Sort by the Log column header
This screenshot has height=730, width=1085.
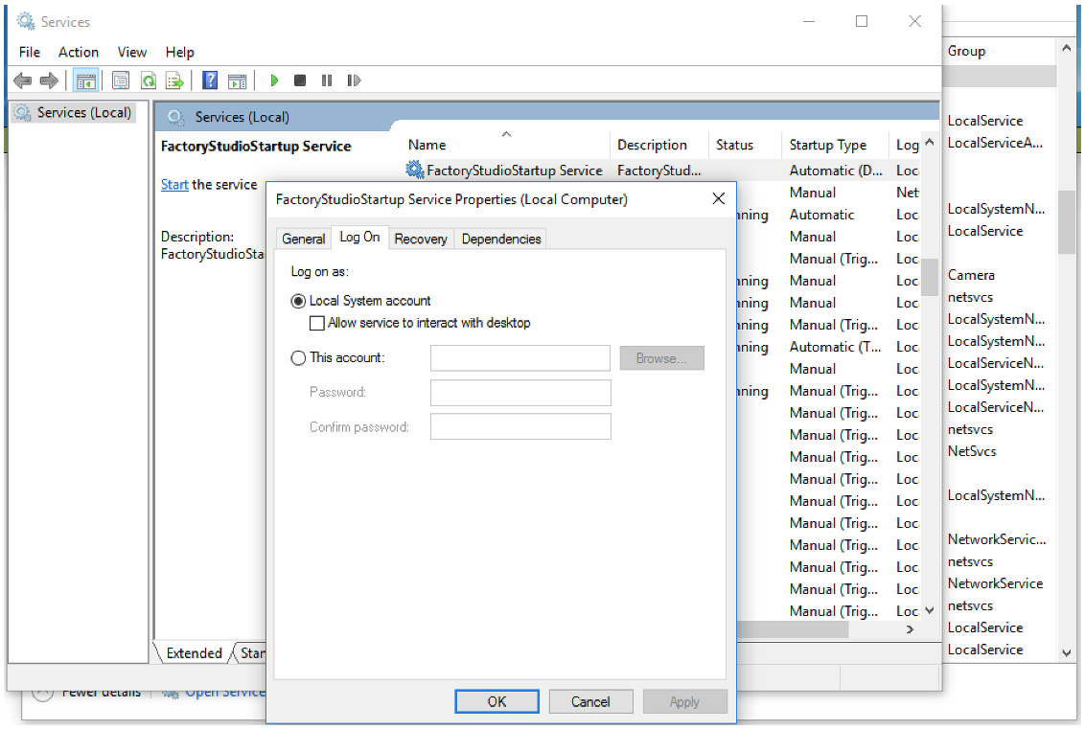coord(907,144)
